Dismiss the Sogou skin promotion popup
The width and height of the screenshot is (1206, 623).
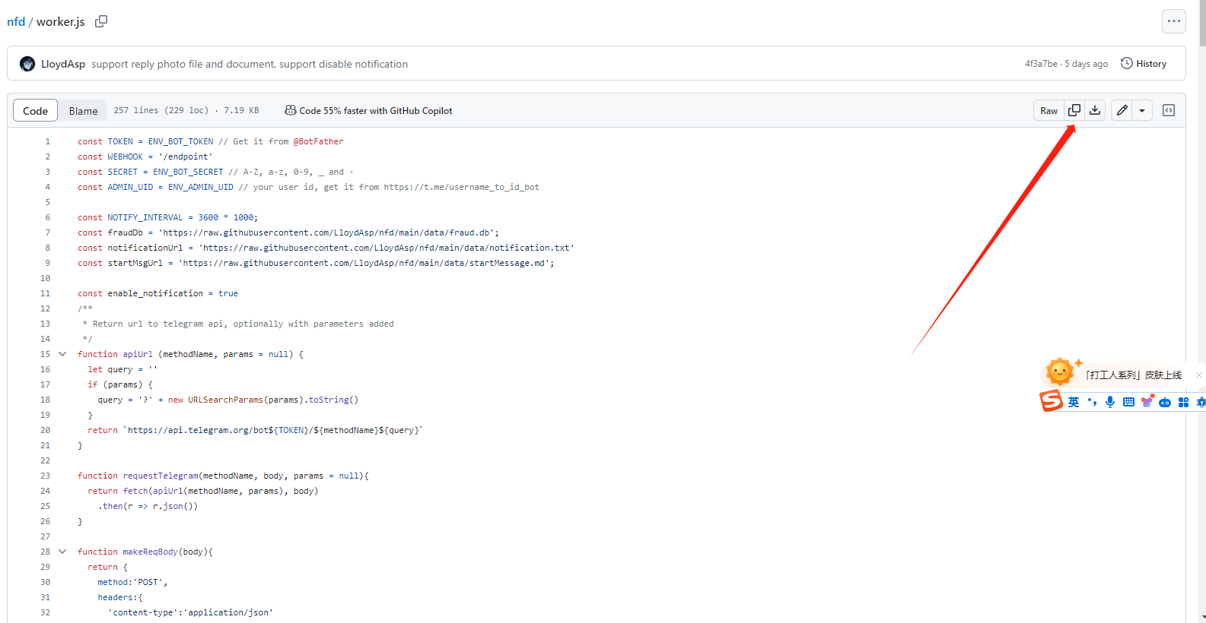click(1198, 375)
